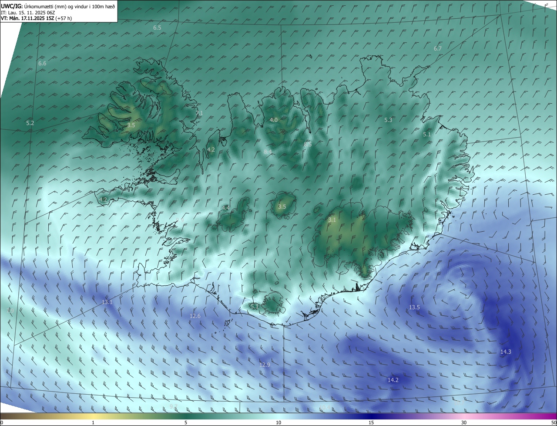This screenshot has width=557, height=426.
Task: Click the 4.4 value label in west Iceland
Action: [225, 208]
